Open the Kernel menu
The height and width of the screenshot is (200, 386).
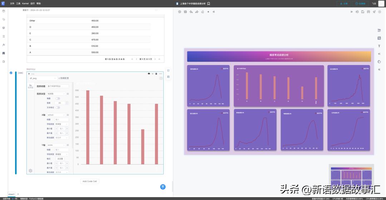pyautogui.click(x=25, y=3)
